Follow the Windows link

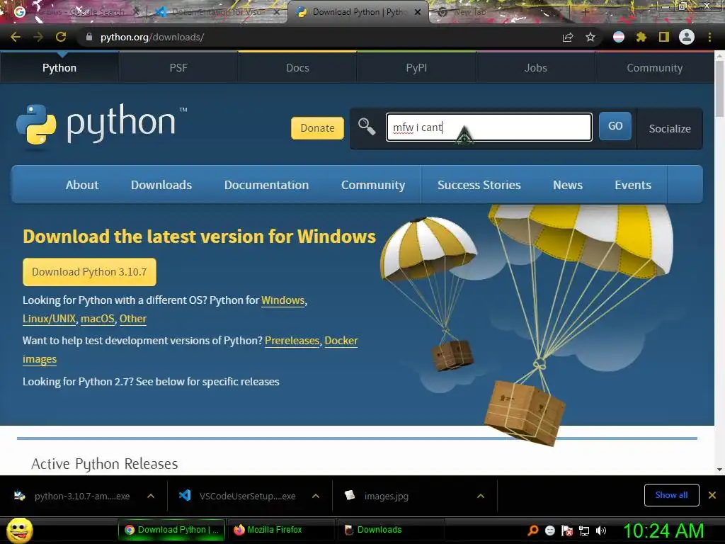[283, 300]
